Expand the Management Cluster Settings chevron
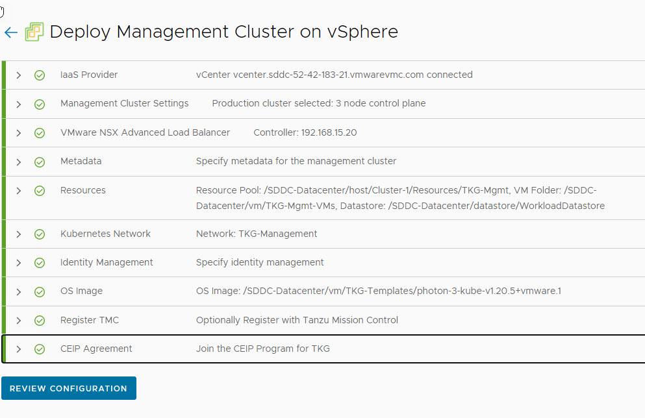This screenshot has width=645, height=418. 19,104
